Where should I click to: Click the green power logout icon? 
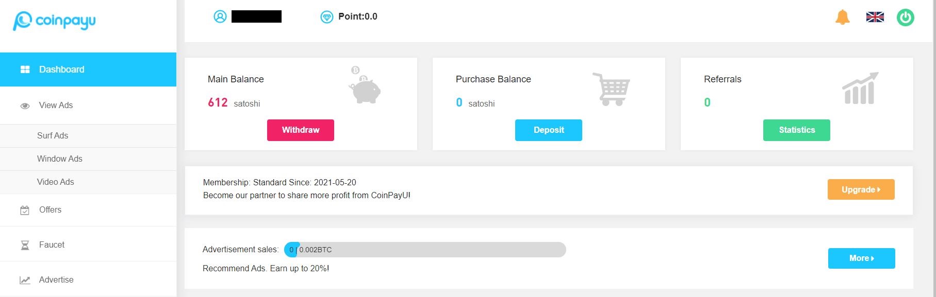905,17
